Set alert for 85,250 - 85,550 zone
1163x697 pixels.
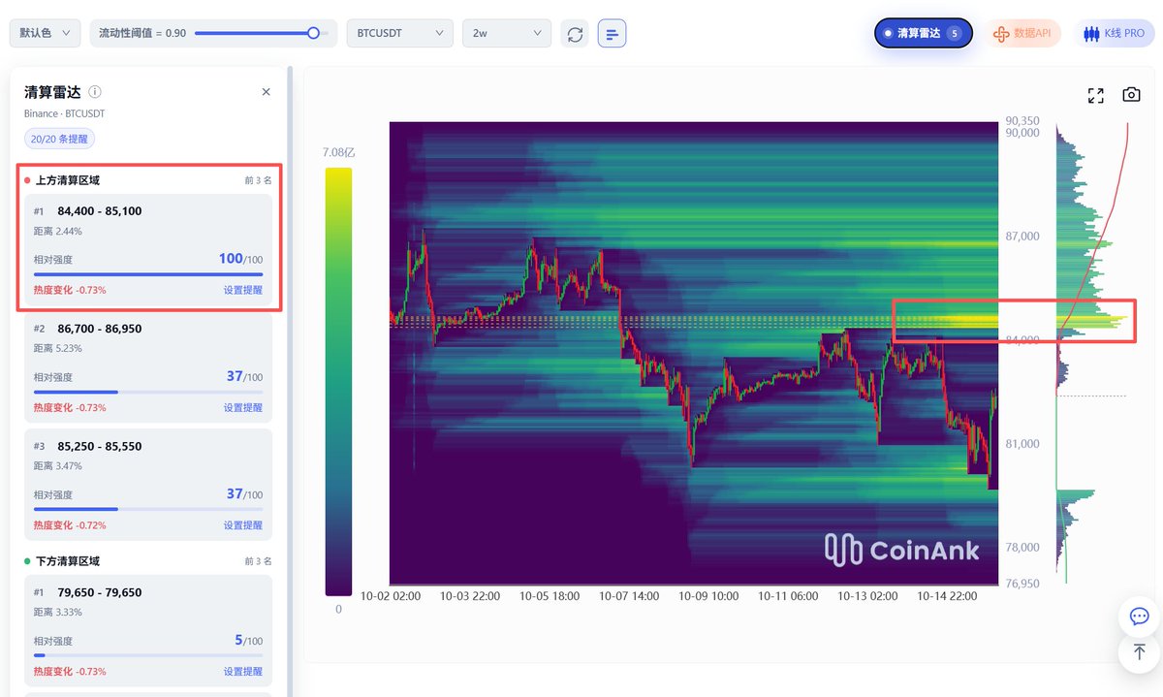pyautogui.click(x=242, y=525)
